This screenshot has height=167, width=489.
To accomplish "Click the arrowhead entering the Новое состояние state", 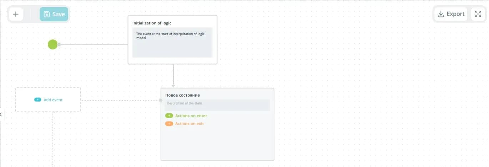I will [173, 86].
